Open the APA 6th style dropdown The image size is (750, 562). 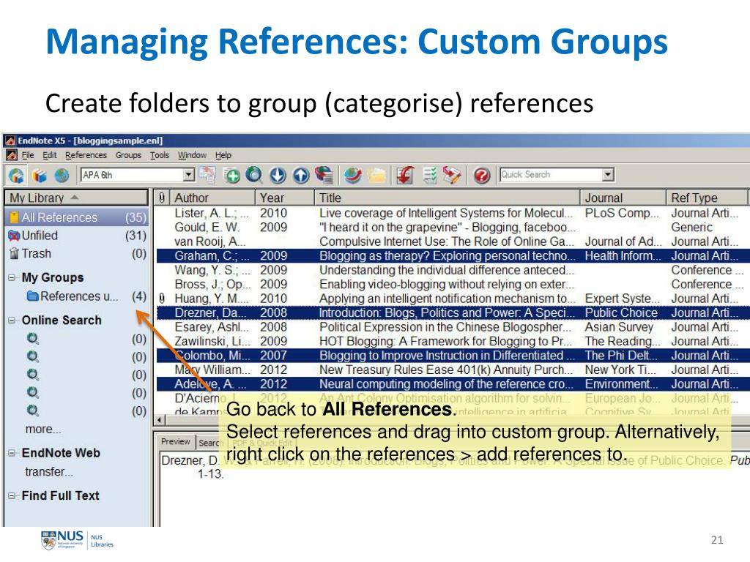(x=188, y=175)
